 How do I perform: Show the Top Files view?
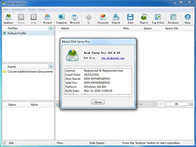[x=158, y=19]
